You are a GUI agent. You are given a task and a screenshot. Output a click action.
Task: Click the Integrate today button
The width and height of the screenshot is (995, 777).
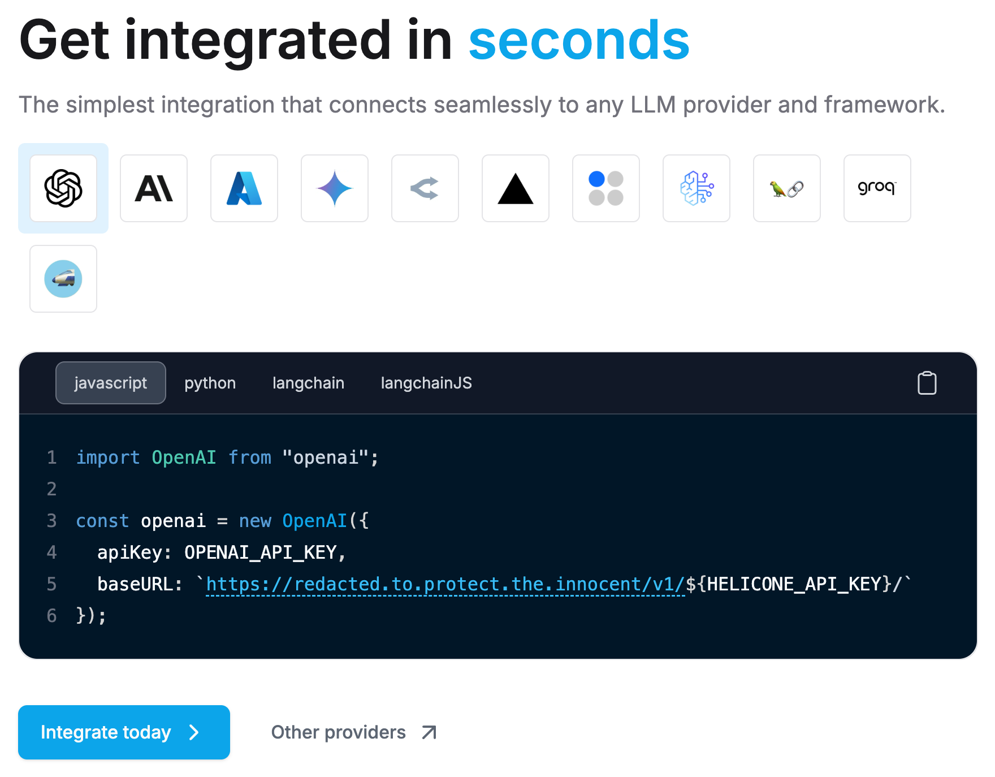(124, 732)
